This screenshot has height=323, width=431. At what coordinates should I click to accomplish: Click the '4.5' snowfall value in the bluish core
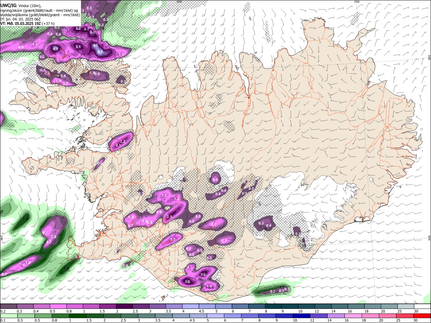(100, 51)
